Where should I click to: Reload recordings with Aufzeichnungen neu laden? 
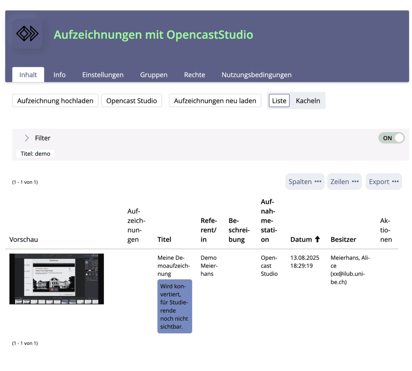[215, 101]
